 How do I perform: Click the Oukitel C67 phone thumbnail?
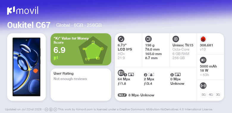(26, 67)
